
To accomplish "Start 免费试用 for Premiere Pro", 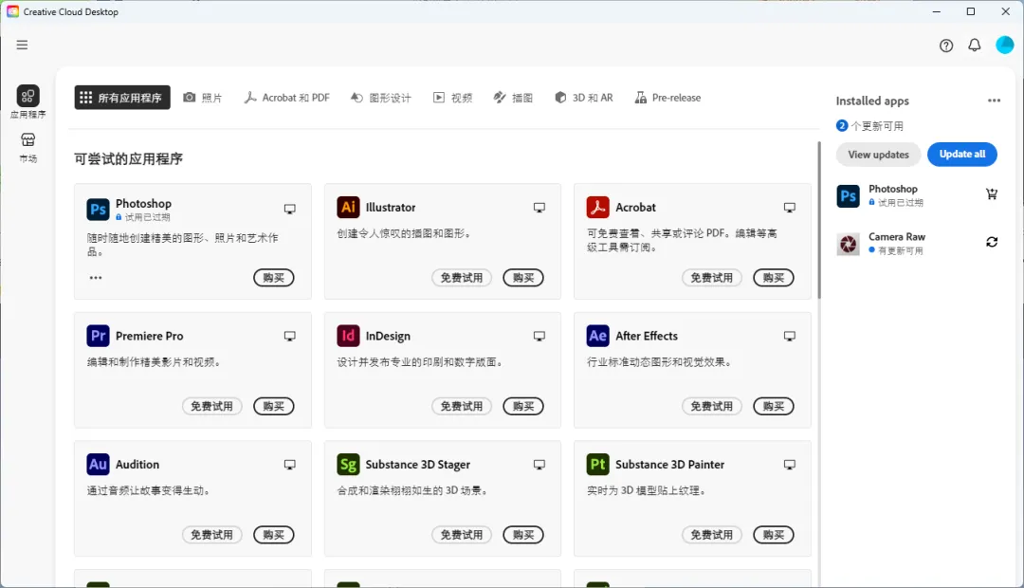I will point(211,406).
